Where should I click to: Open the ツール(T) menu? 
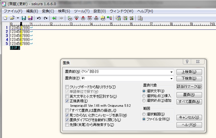point(82,11)
